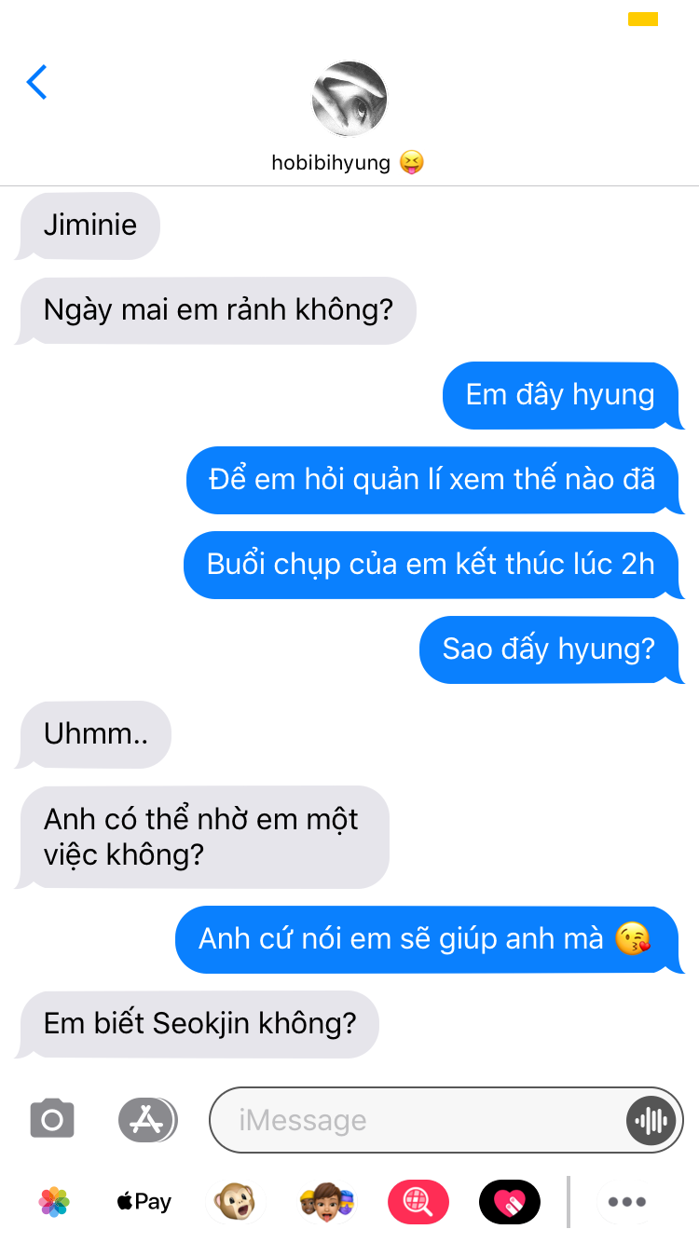This screenshot has height=1243, width=699.
Task: Tap the 'Em biết Seokjin không?' message
Action: point(199,1024)
